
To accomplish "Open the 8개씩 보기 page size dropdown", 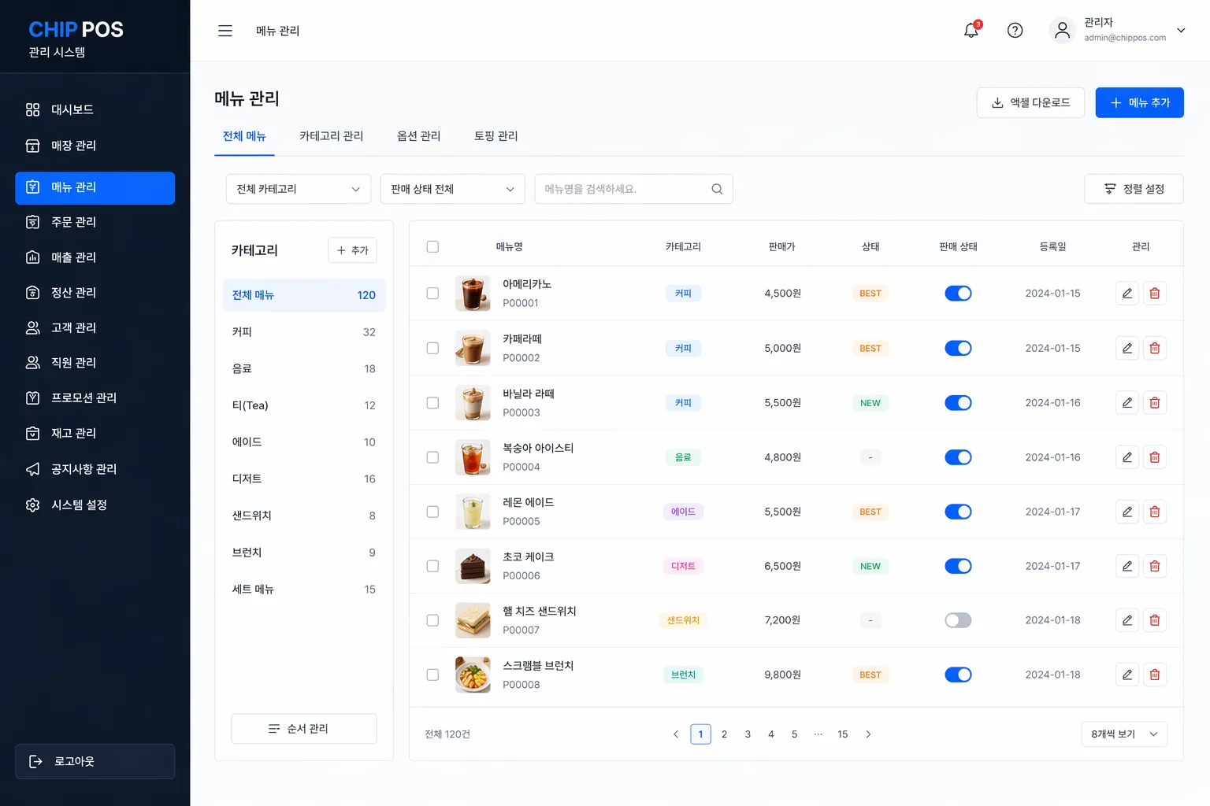I will pos(1124,734).
